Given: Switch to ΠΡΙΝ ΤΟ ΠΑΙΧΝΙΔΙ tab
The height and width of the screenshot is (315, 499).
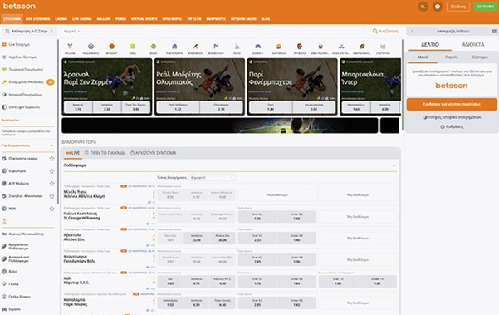Looking at the screenshot, I should (x=105, y=153).
